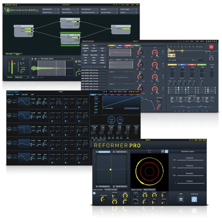Open the Transient Controls tab in Reformer Pro

click(111, 189)
